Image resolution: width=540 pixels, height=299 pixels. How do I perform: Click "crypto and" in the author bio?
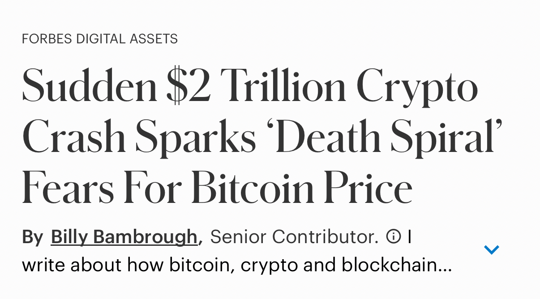click(288, 265)
